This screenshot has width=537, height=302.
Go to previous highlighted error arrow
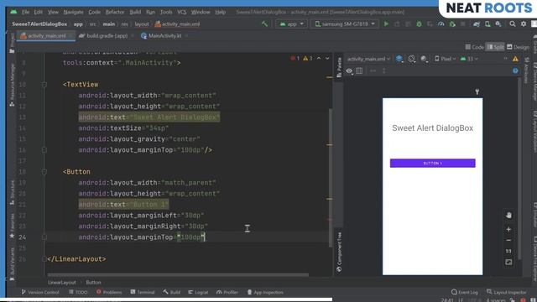(319, 58)
